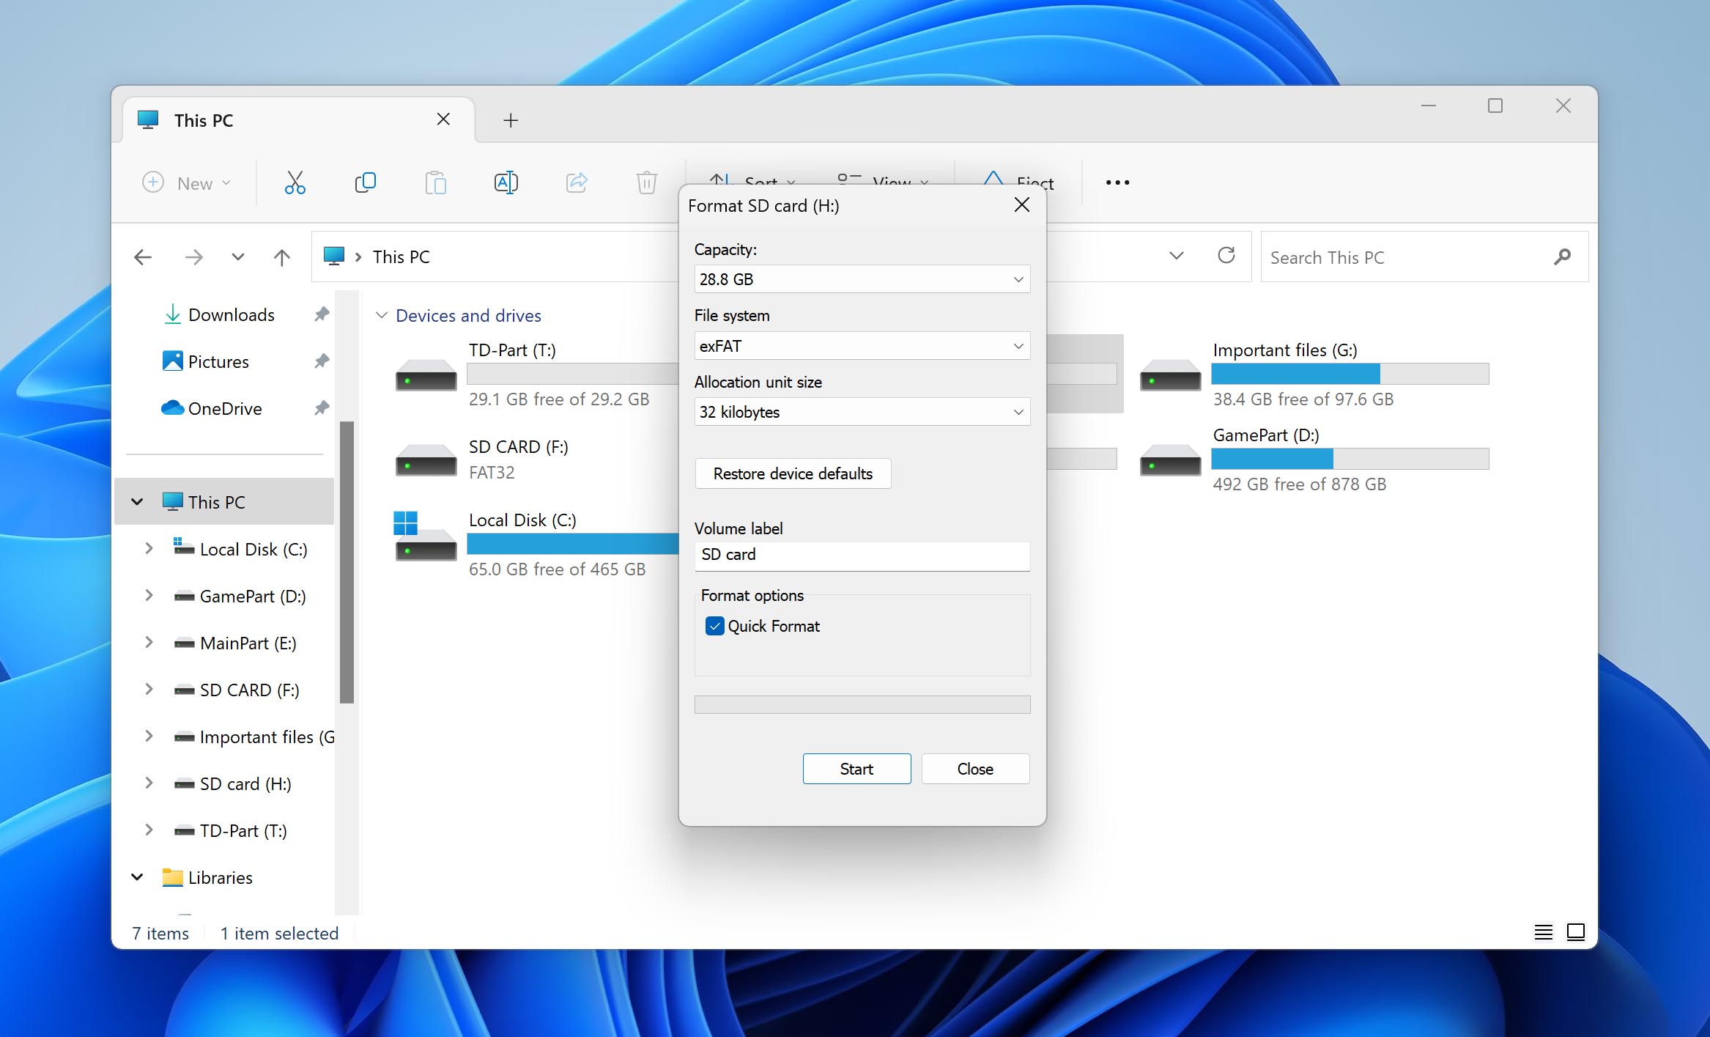
Task: Go back with the left arrow
Action: (x=143, y=257)
